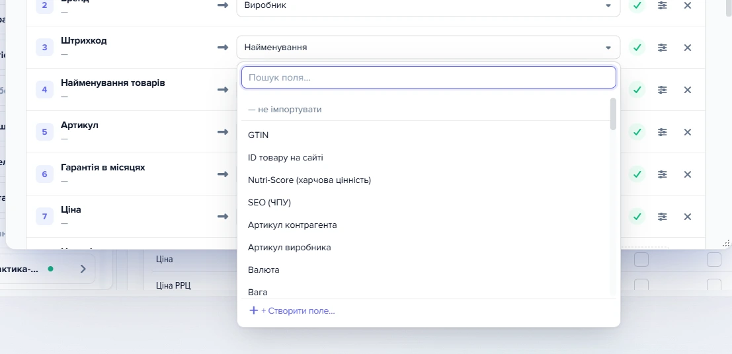Screen dimensions: 732x354
Task: Click + Створити поле link
Action: [x=293, y=310]
